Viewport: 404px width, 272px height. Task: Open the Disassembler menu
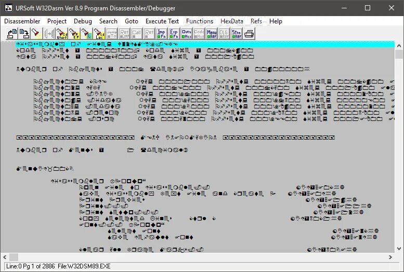coord(22,21)
